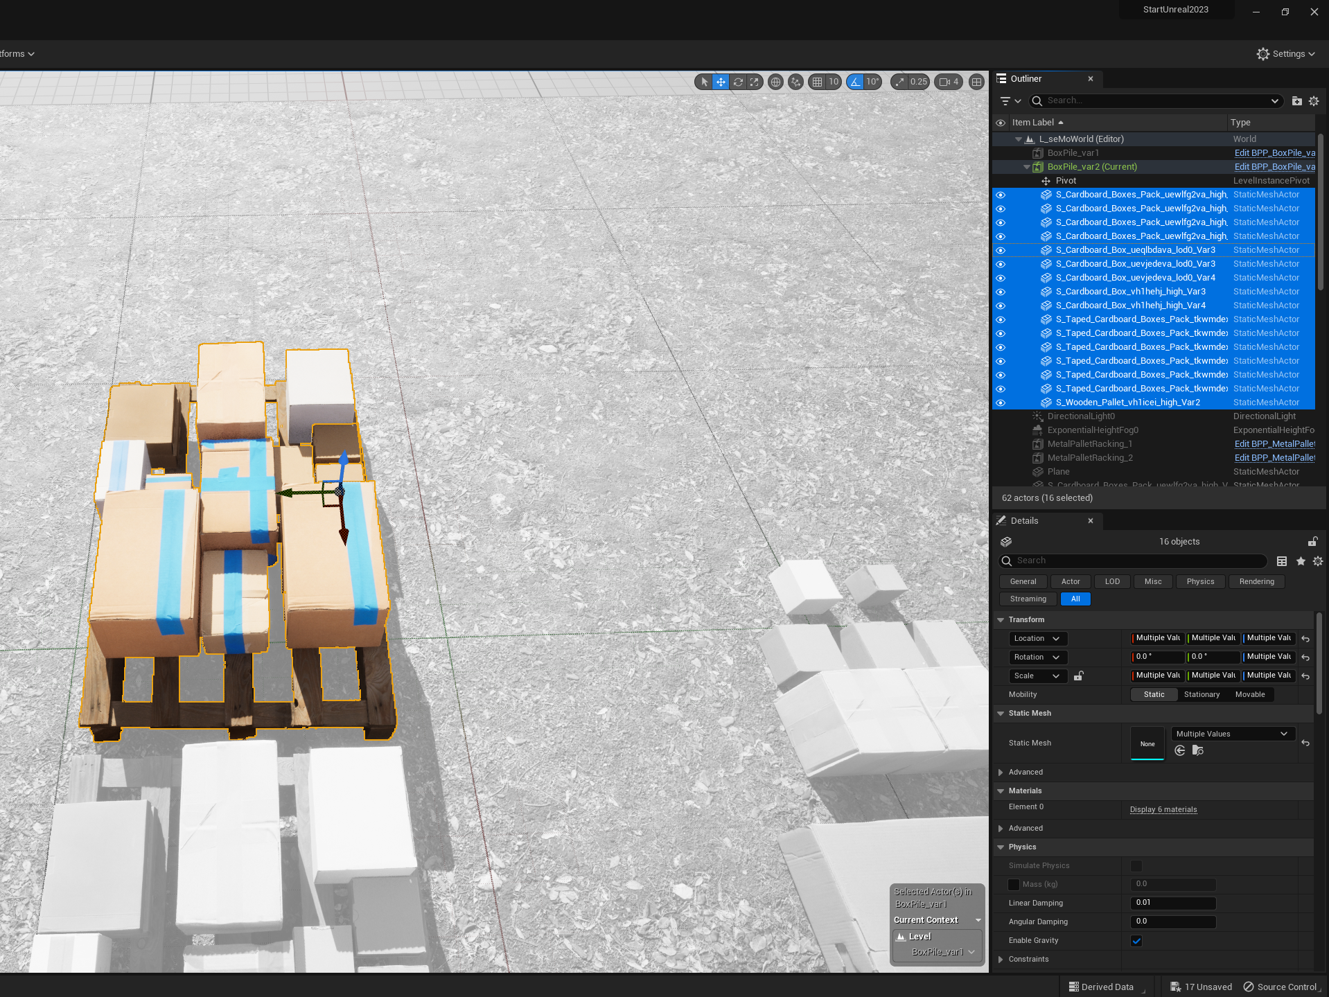Open Display 6 materials link

coord(1163,810)
